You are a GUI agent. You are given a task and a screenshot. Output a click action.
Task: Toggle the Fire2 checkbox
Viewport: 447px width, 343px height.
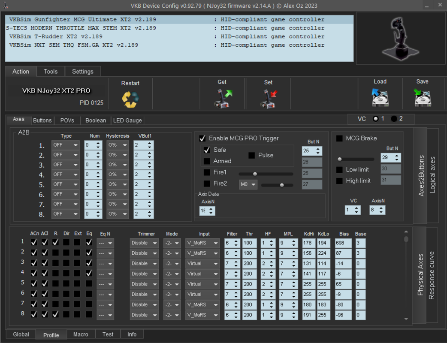(207, 184)
